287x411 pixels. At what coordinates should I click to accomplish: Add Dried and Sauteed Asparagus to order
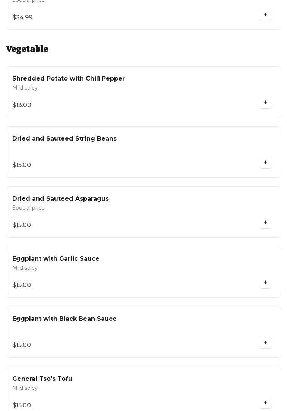click(x=265, y=222)
